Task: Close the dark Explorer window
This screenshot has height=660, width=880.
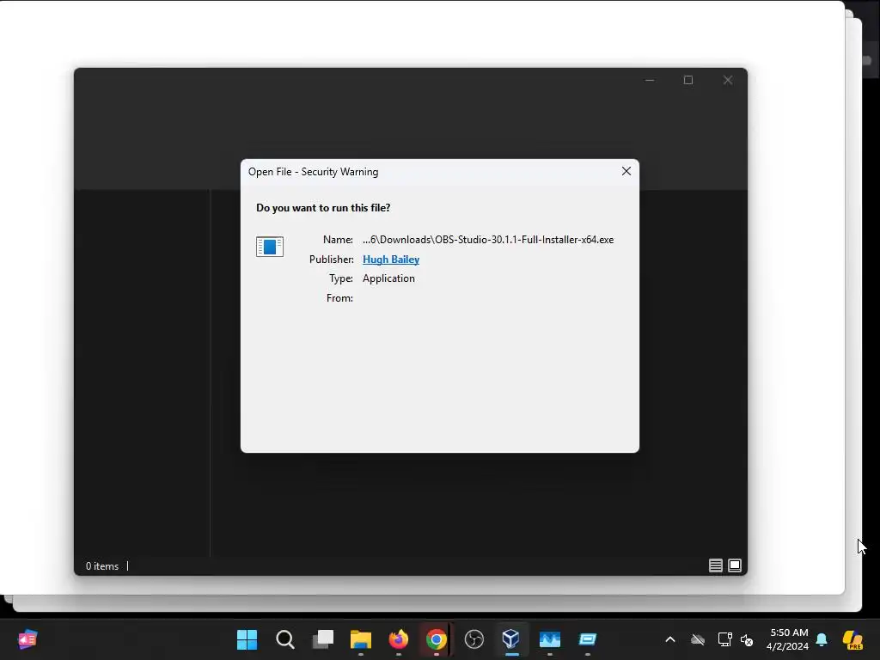Action: [727, 80]
